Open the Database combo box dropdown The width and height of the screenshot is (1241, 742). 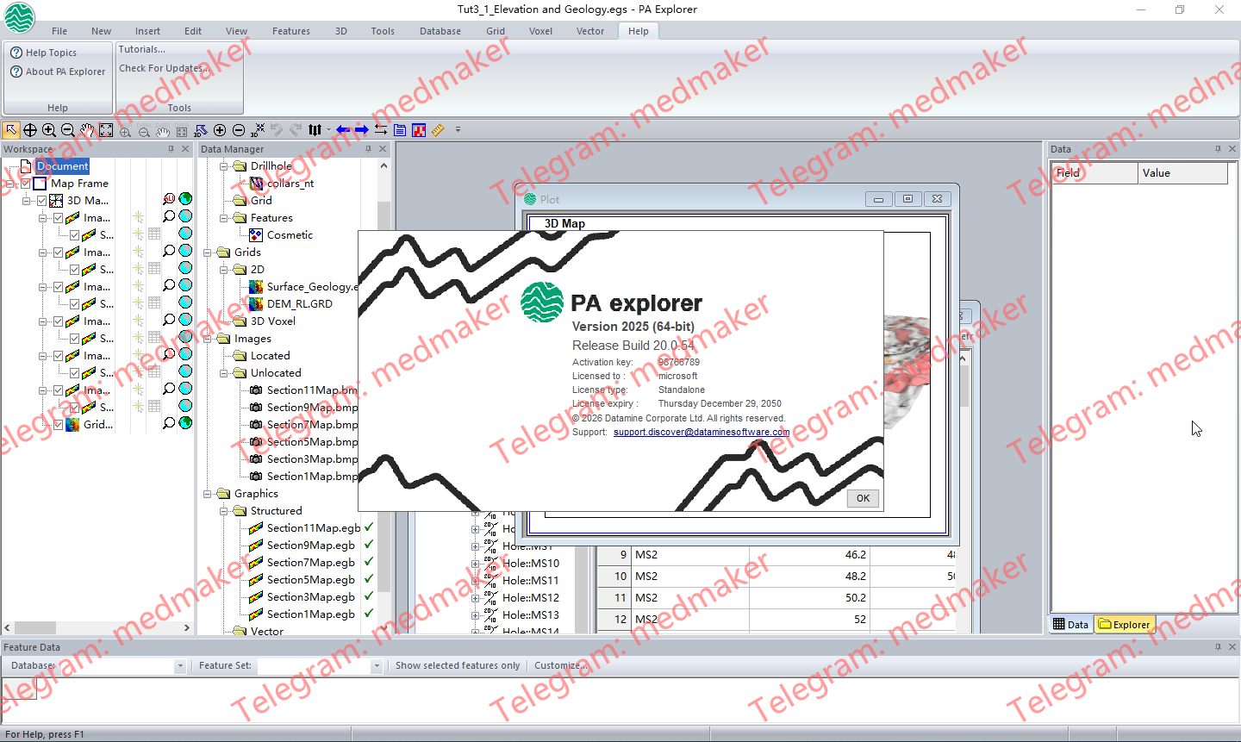179,666
